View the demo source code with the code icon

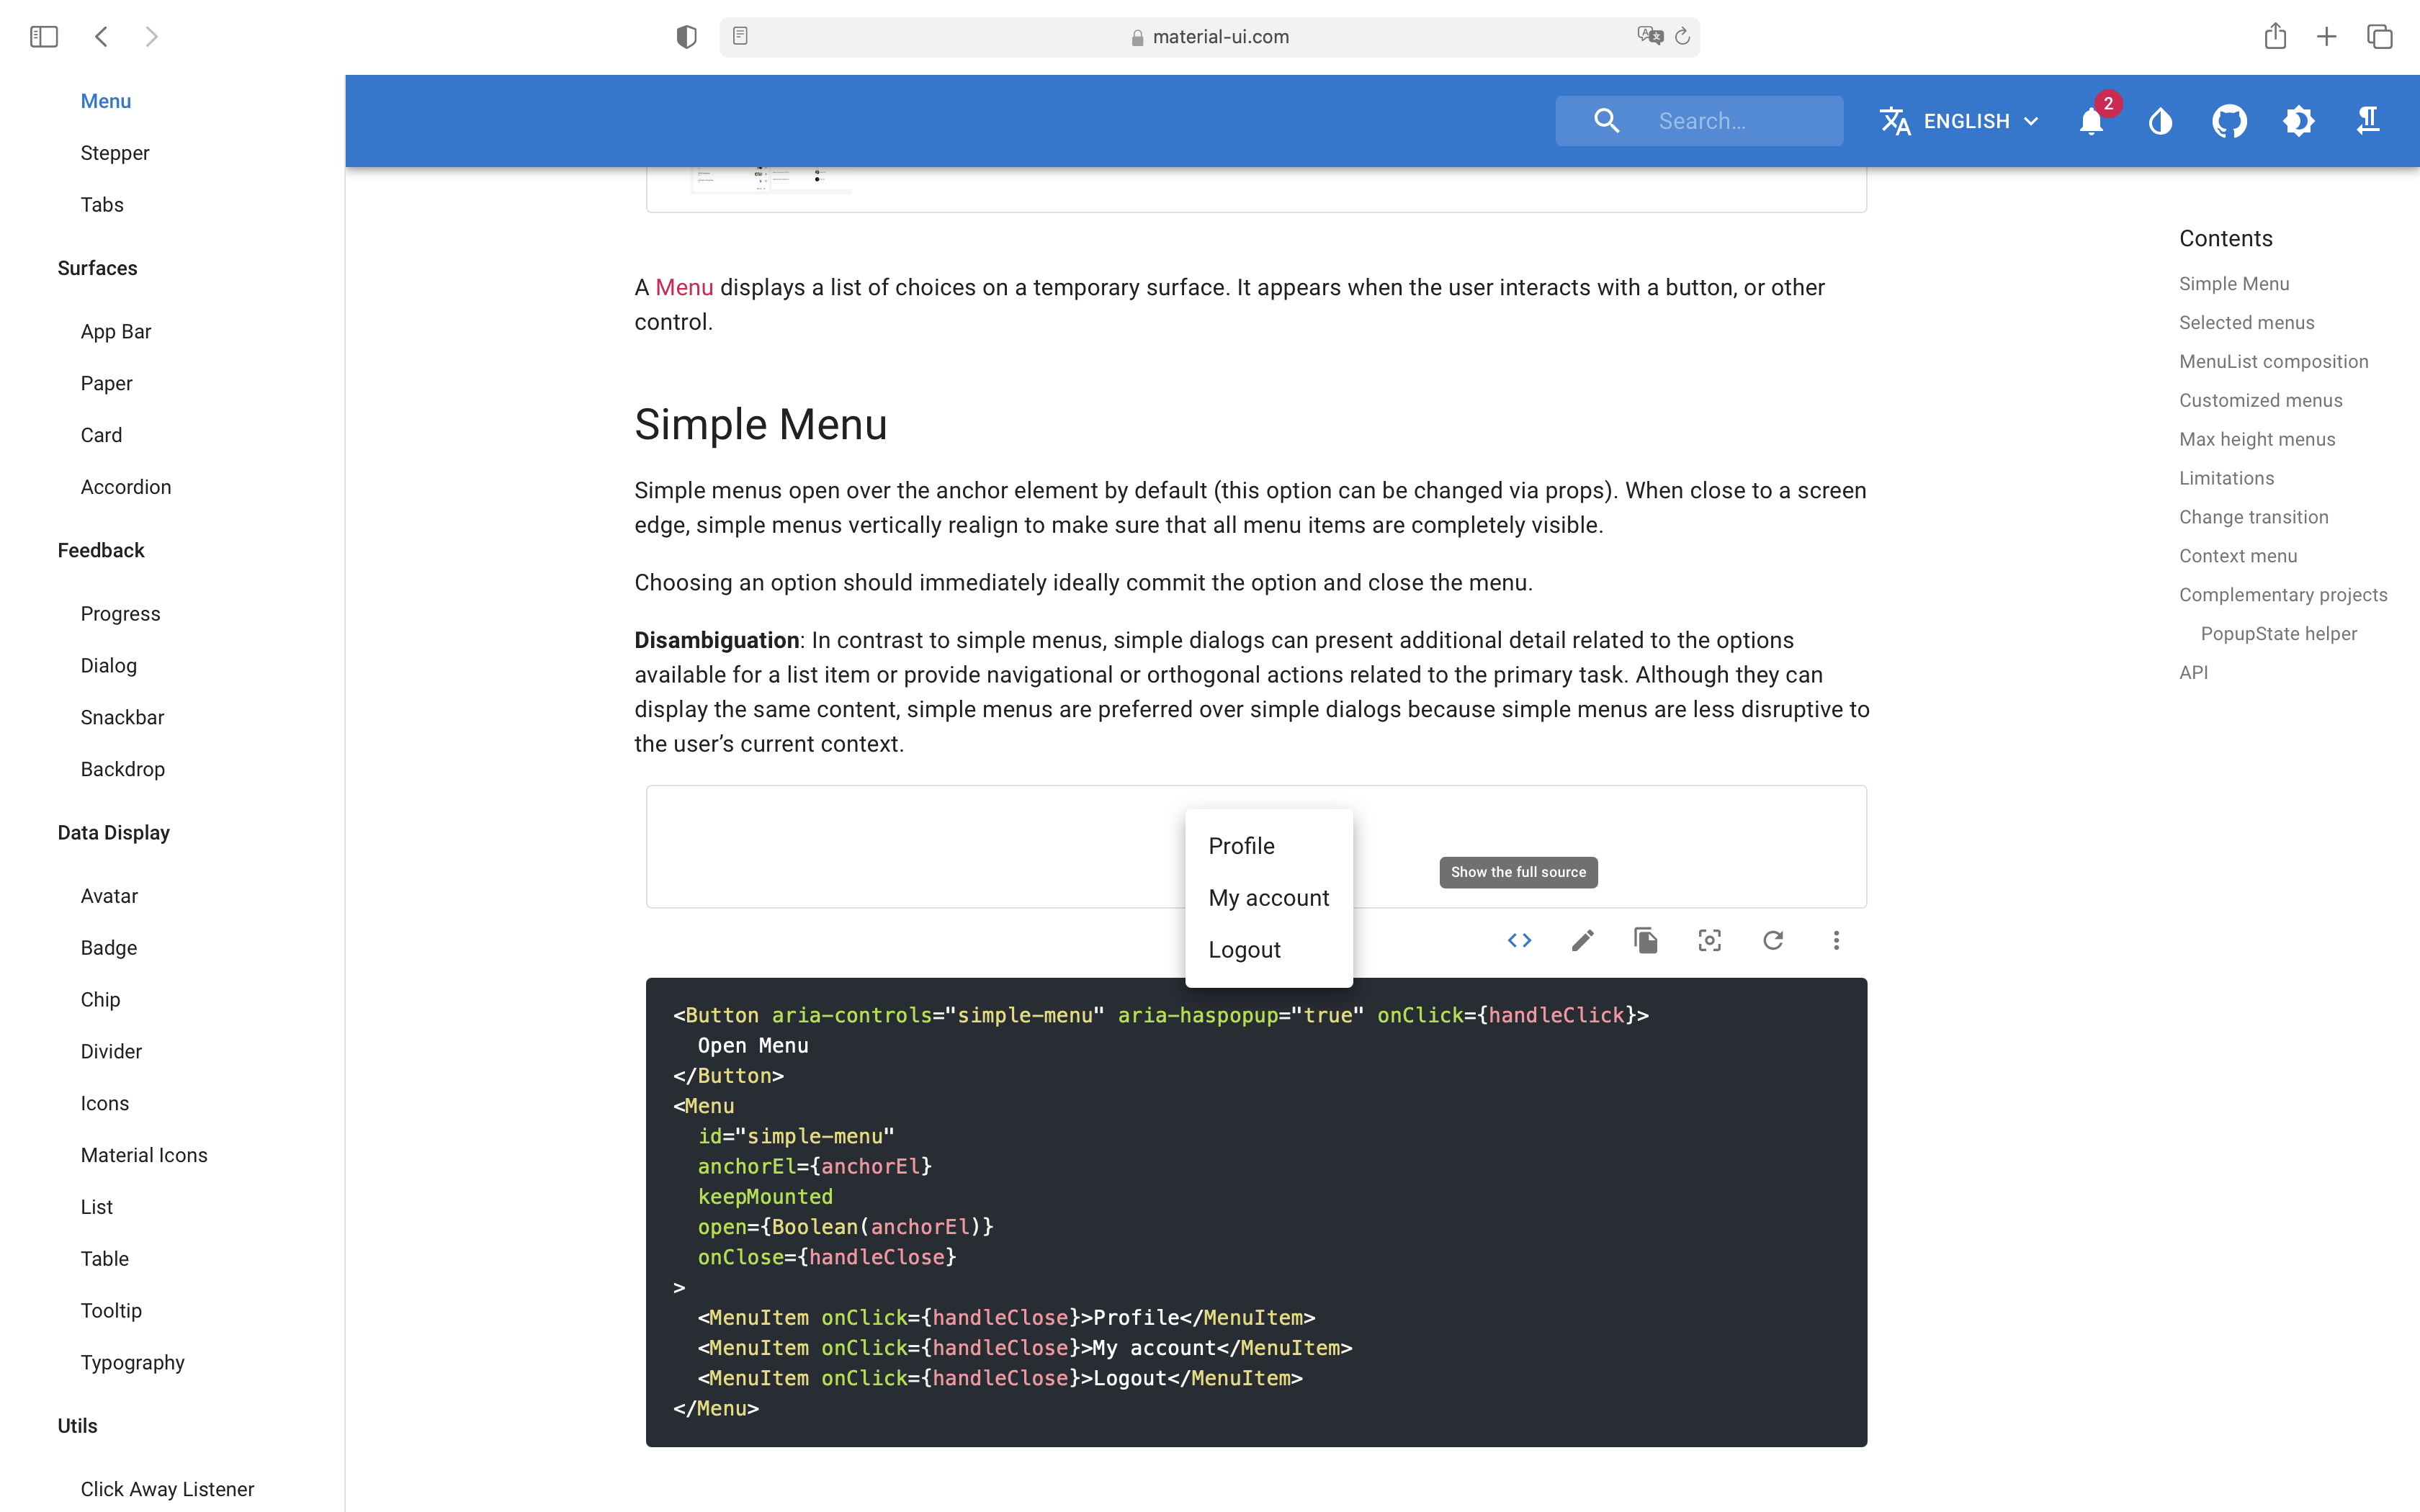coord(1519,940)
